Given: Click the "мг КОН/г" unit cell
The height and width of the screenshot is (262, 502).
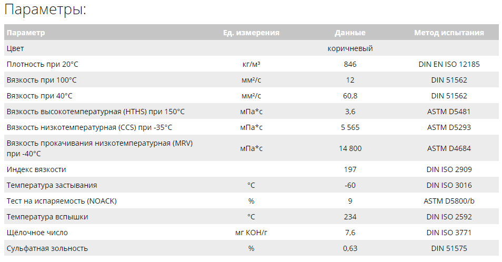Looking at the screenshot, I should pos(251,233).
